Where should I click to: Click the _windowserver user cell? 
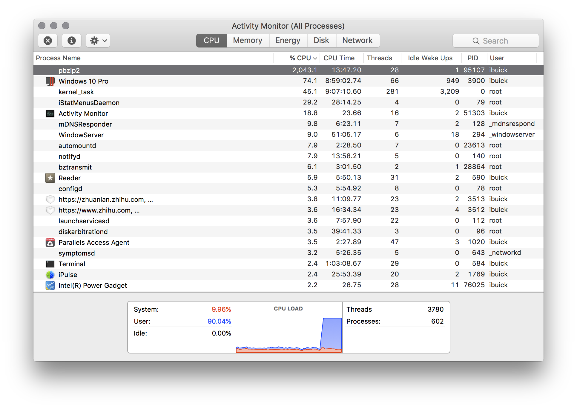(x=512, y=134)
